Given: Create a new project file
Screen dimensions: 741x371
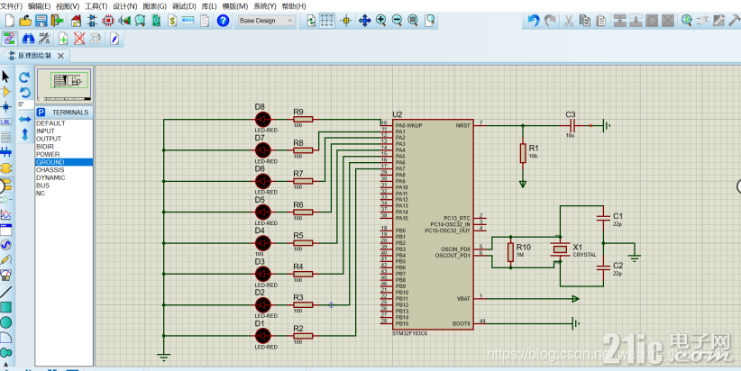Looking at the screenshot, I should [x=9, y=21].
